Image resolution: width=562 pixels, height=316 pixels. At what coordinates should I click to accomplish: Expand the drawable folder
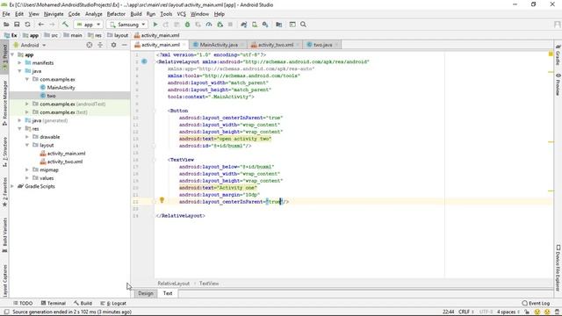27,137
